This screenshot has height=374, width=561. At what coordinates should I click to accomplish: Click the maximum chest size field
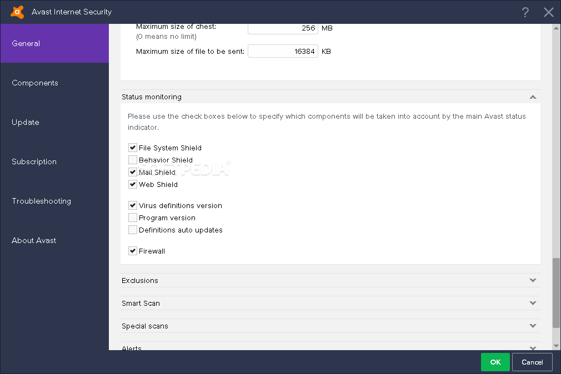click(x=282, y=28)
